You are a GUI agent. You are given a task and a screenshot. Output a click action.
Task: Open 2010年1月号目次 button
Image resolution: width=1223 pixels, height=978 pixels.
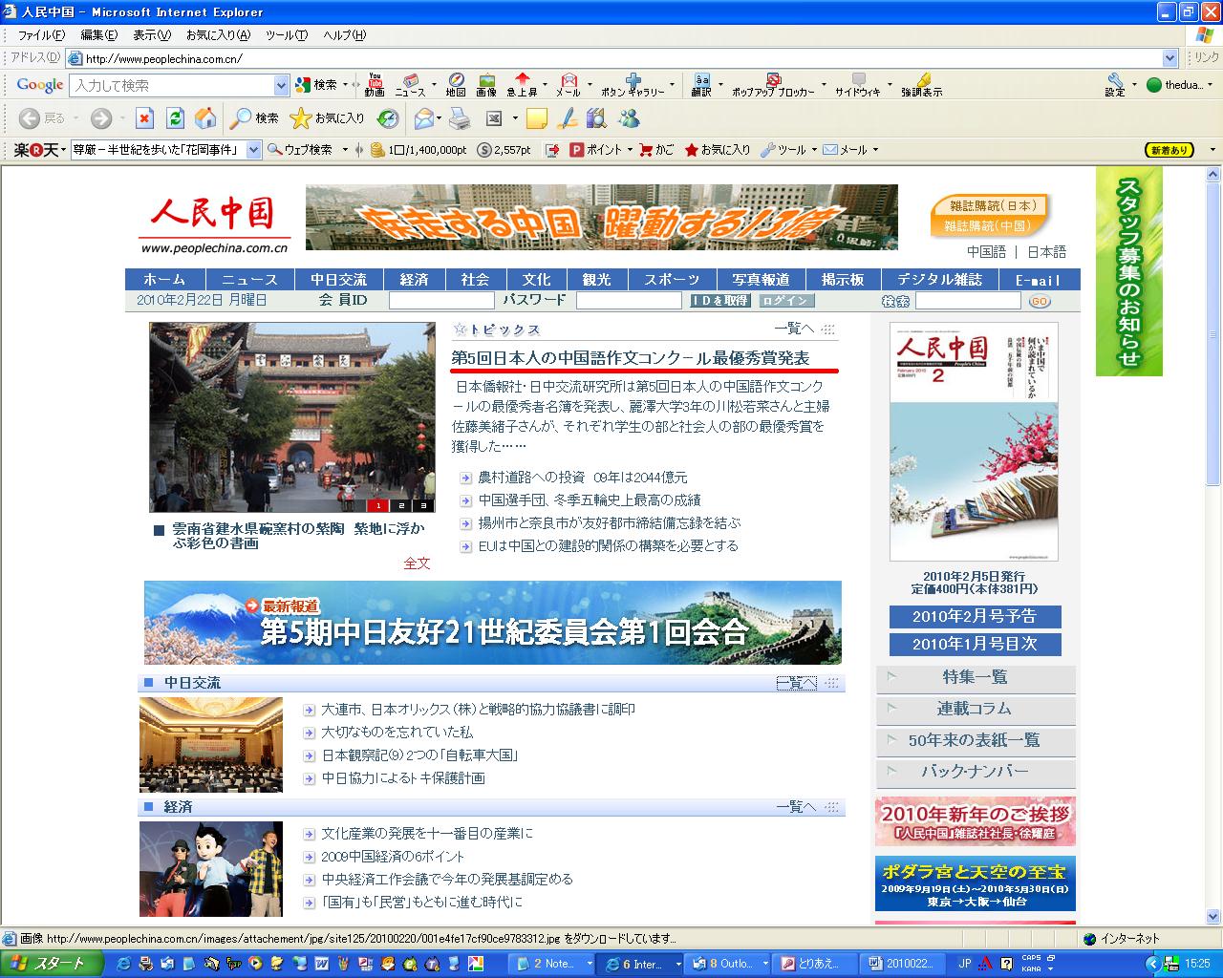[x=974, y=645]
